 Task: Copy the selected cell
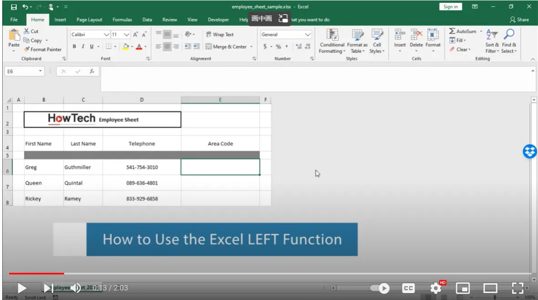coord(33,41)
